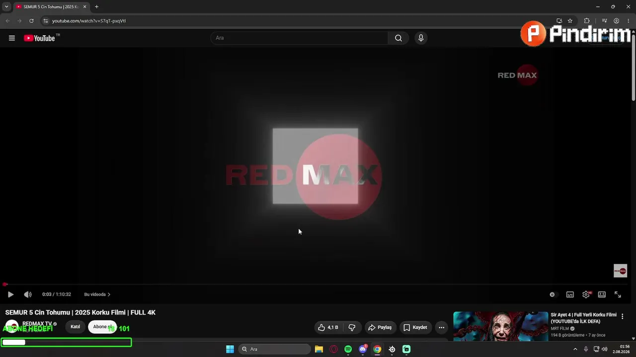Open the YouTube guide hamburger menu
Screen dimensions: 636x357
(x=12, y=38)
